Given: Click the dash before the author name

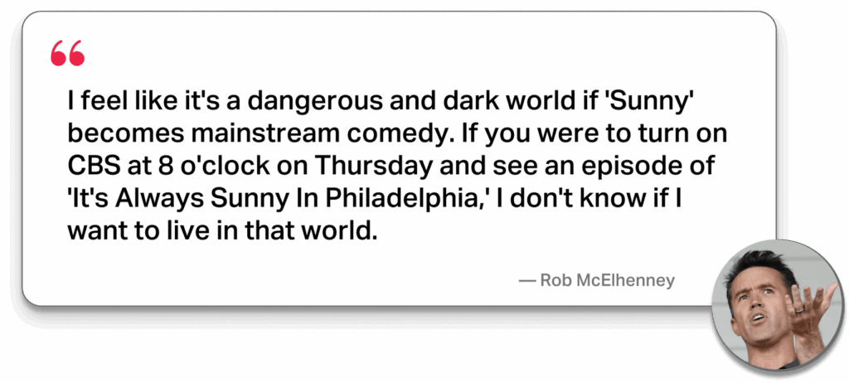Looking at the screenshot, I should point(526,281).
